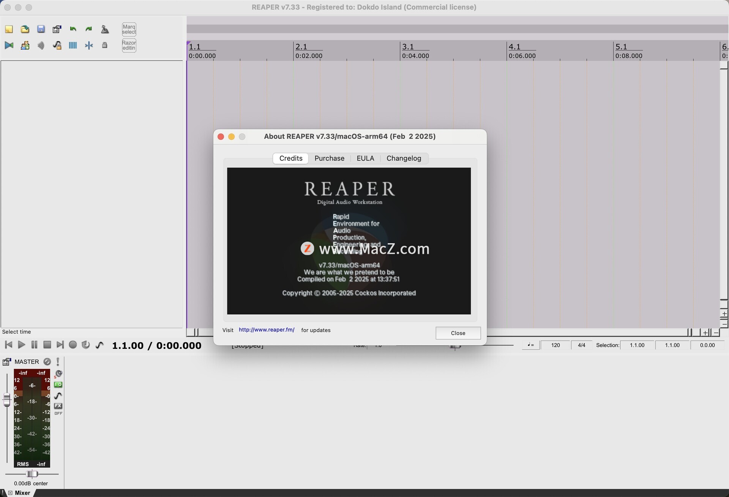Click timeline marker 2.1
The width and height of the screenshot is (729, 497).
[301, 47]
